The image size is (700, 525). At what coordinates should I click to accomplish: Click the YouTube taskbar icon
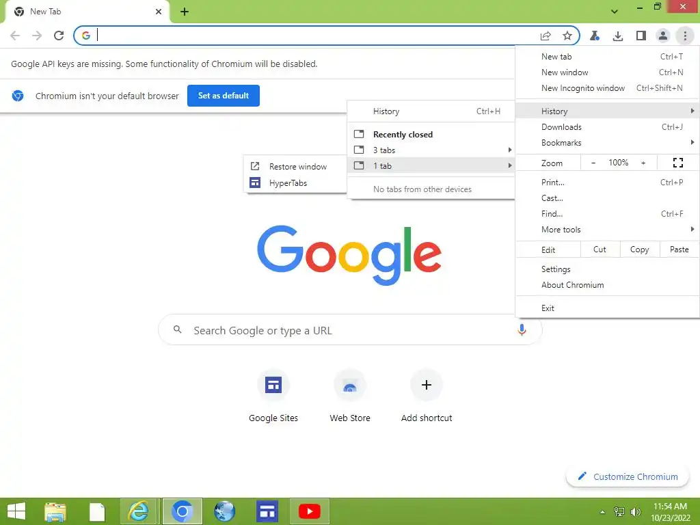310,511
